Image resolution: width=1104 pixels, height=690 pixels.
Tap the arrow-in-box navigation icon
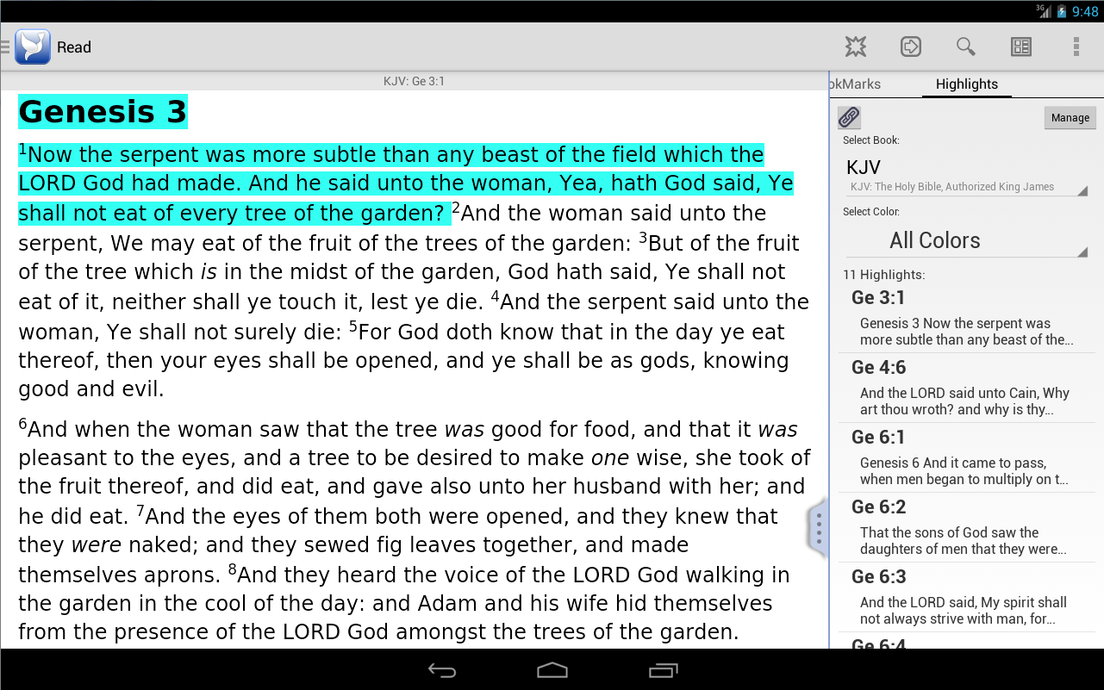point(910,47)
